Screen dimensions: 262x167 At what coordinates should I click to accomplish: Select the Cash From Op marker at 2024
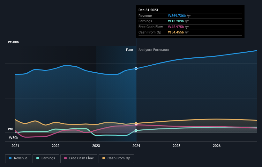(136, 123)
